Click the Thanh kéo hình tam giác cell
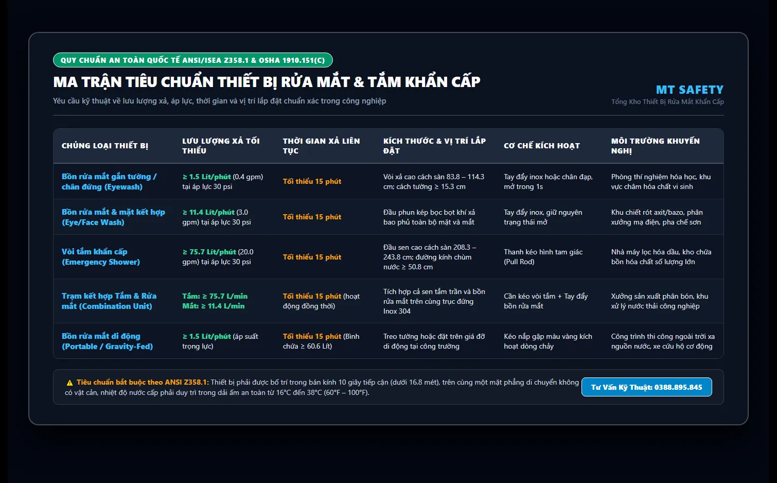The width and height of the screenshot is (777, 483). point(543,257)
